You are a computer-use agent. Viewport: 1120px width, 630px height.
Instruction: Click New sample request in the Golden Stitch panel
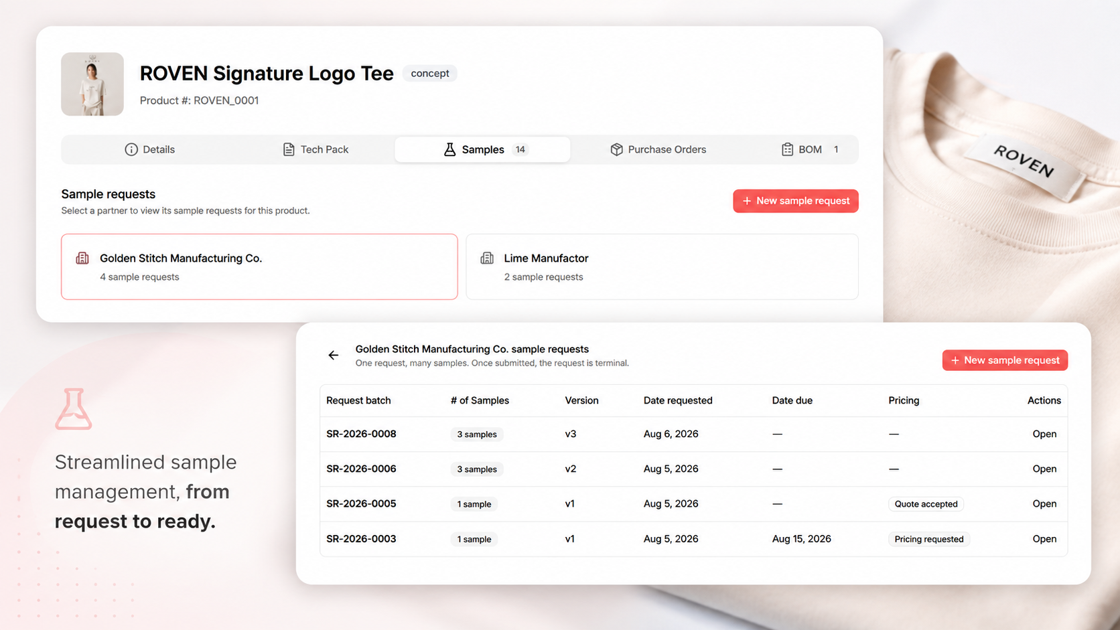point(1005,360)
